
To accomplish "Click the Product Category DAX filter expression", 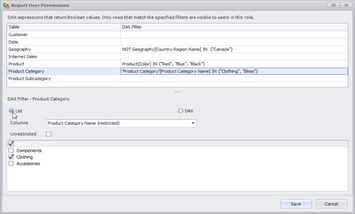I will pyautogui.click(x=190, y=72).
